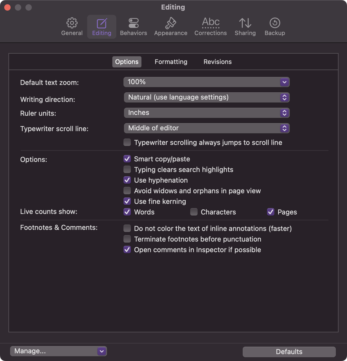Open the Default text zoom dropdown
This screenshot has width=347, height=361.
[x=206, y=82]
